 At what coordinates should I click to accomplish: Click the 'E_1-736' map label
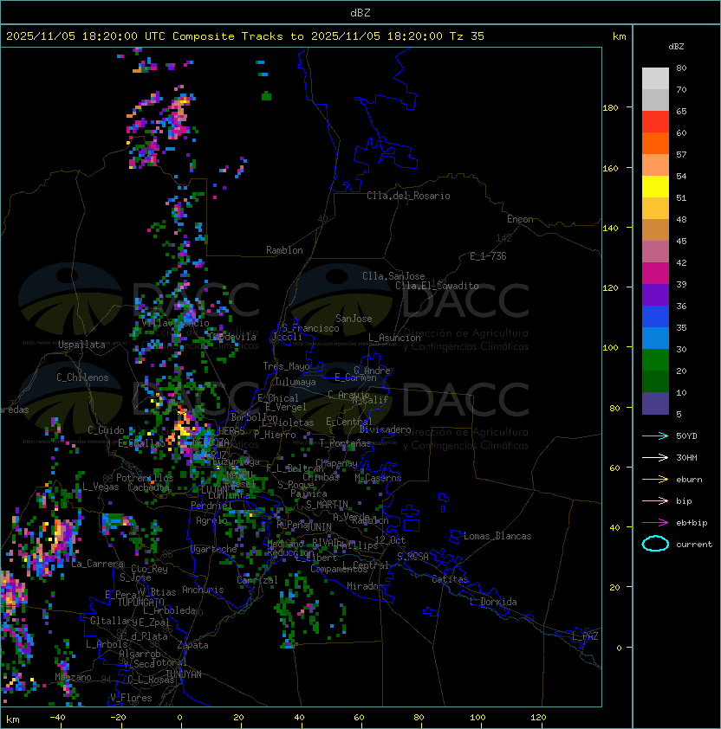coord(488,256)
